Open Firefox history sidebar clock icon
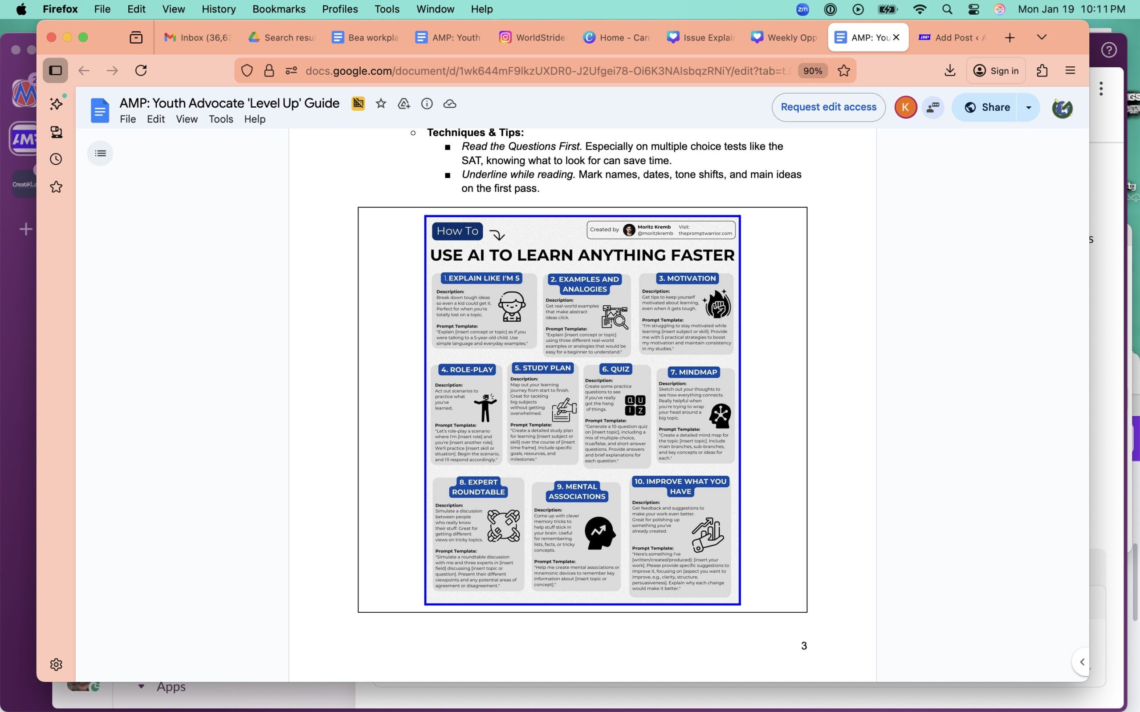 [56, 159]
